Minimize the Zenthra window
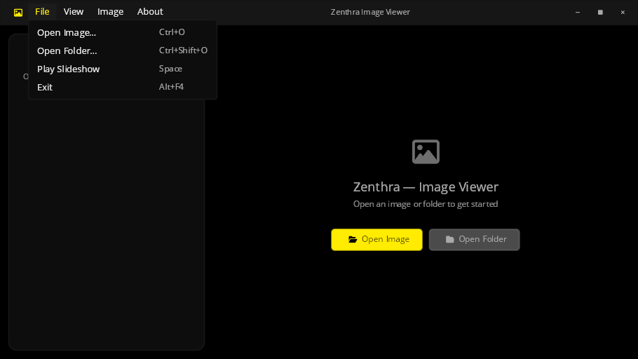This screenshot has height=359, width=638. [x=578, y=12]
